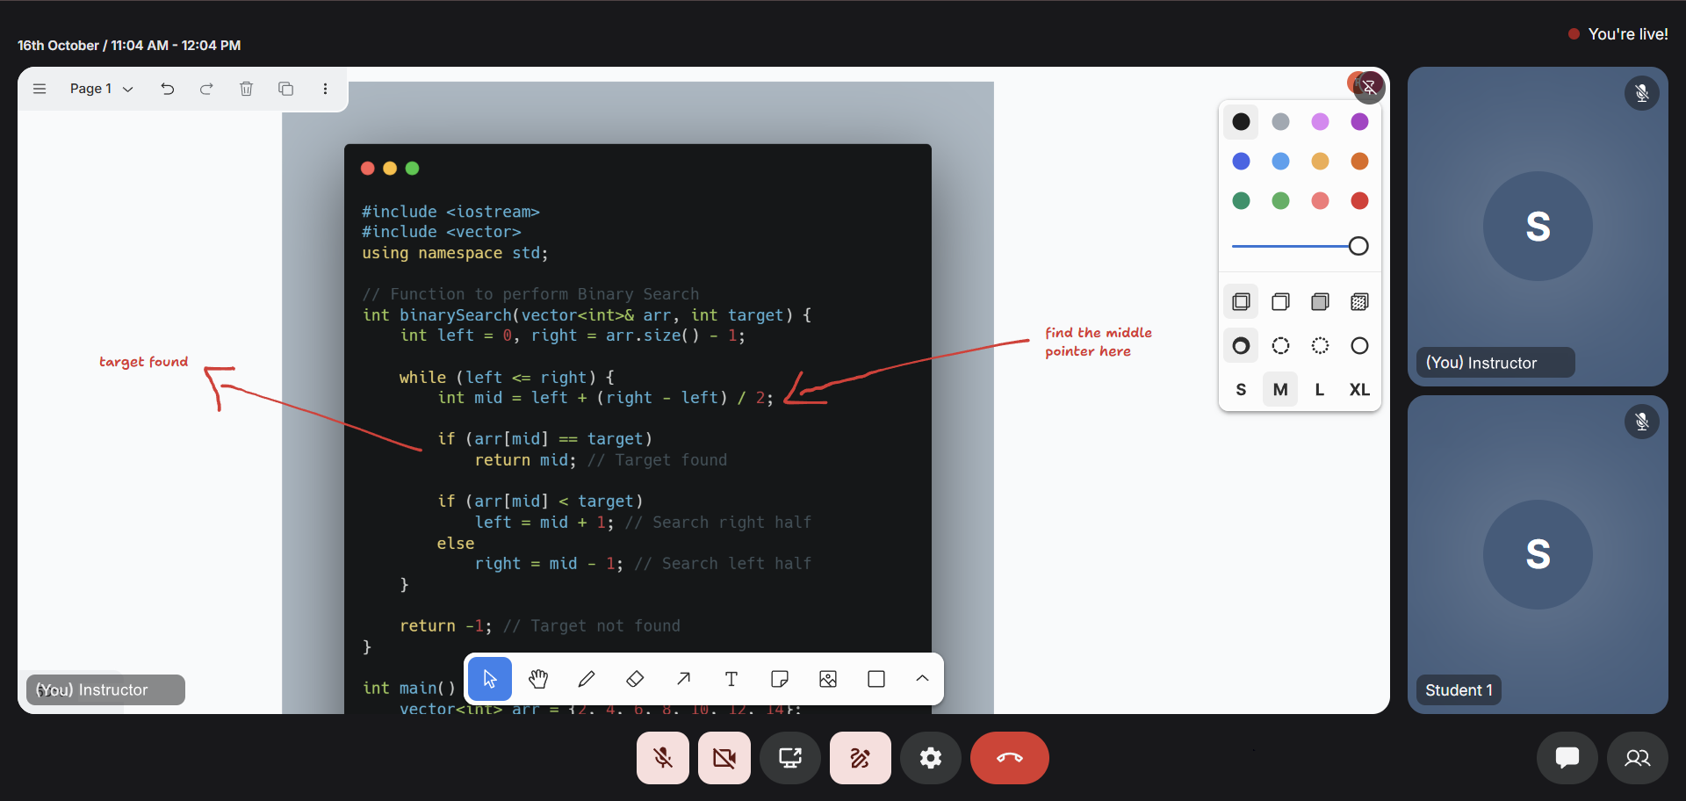1686x801 pixels.
Task: Select the eraser tool in whiteboard toolbar
Action: (x=635, y=679)
